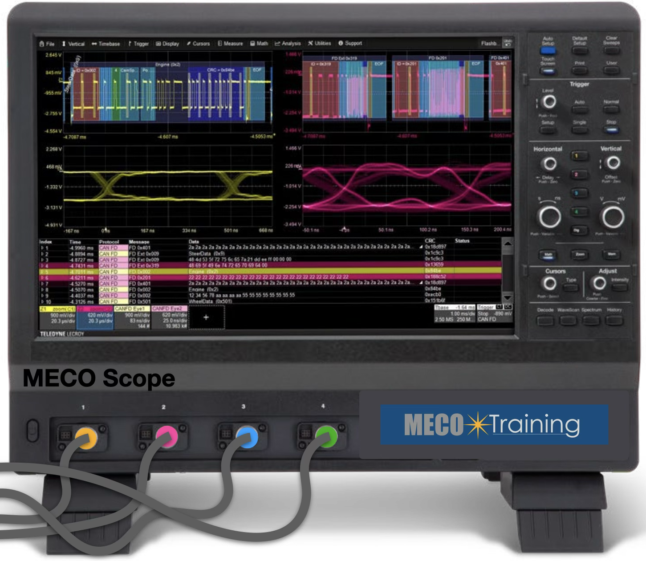Push the front-panel Zoom button

point(580,255)
